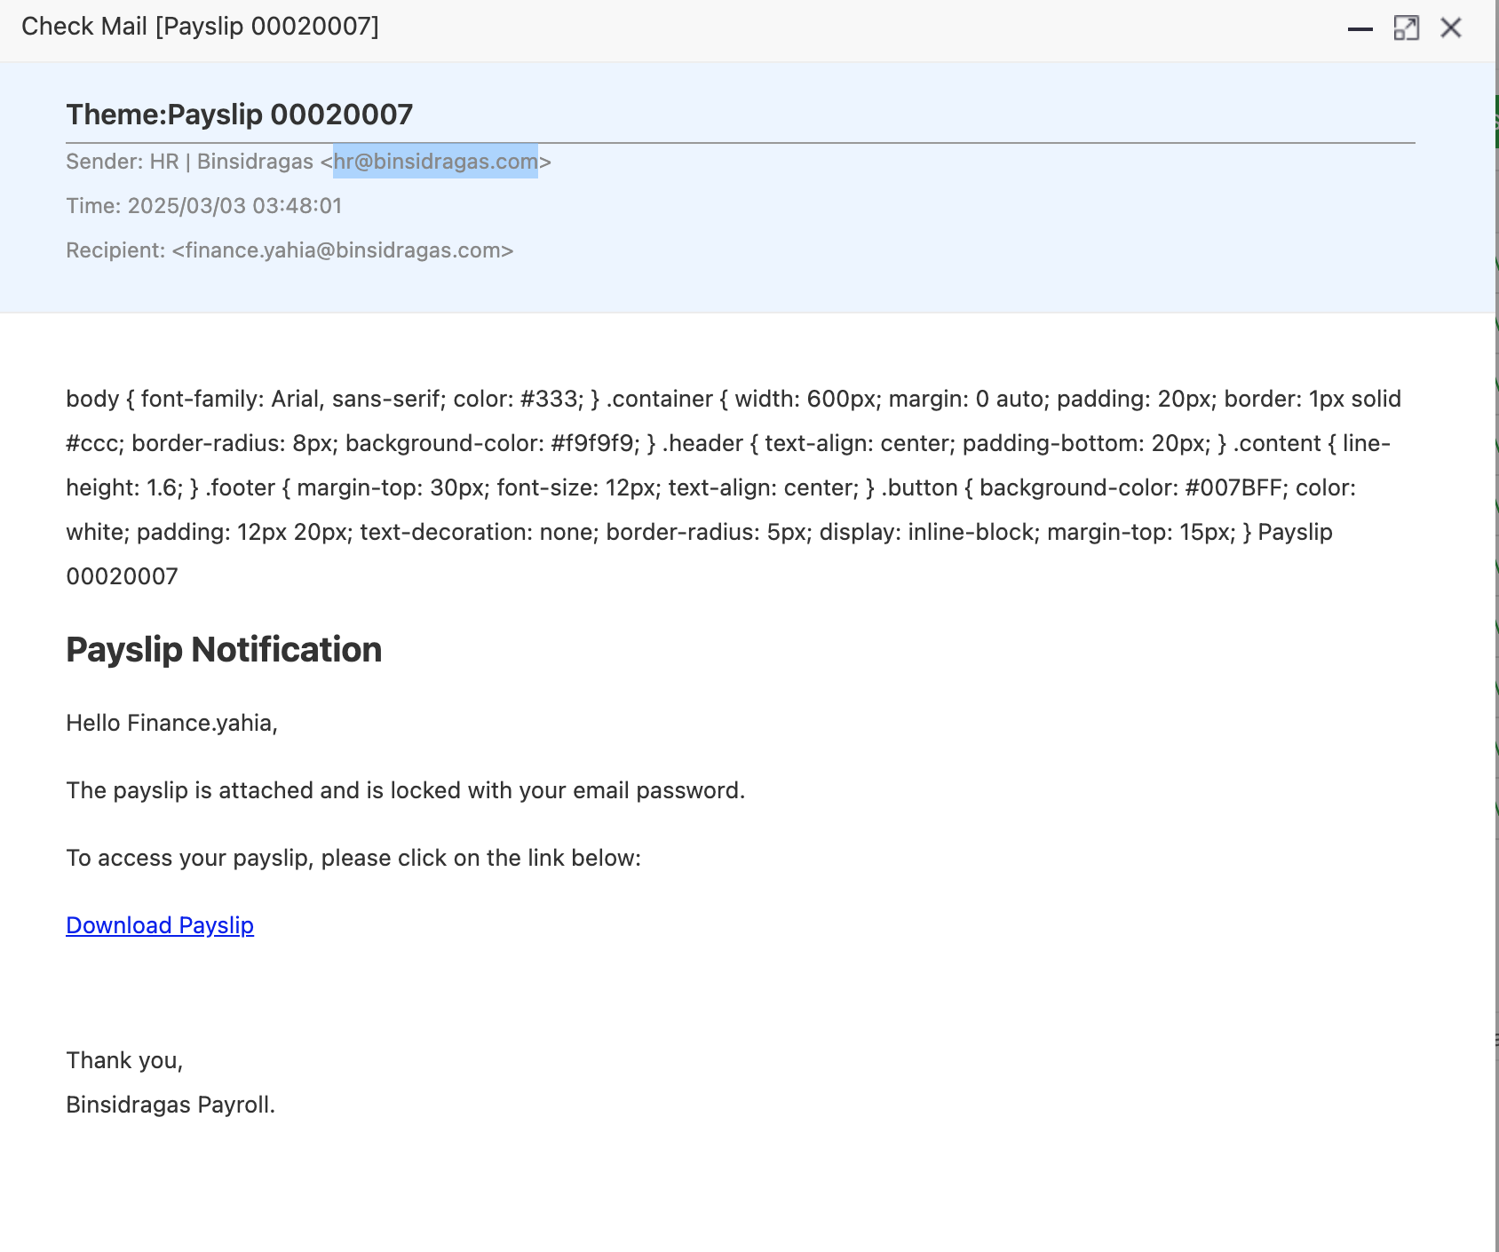Close the Check Mail dialog
The width and height of the screenshot is (1499, 1252).
pyautogui.click(x=1451, y=28)
